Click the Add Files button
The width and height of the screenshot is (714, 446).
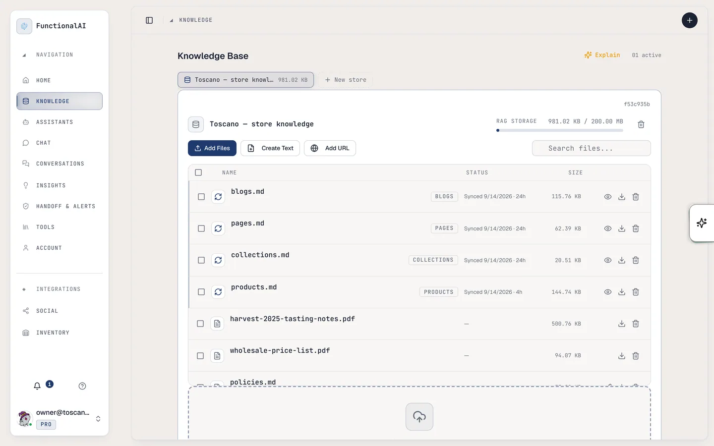[x=212, y=148]
